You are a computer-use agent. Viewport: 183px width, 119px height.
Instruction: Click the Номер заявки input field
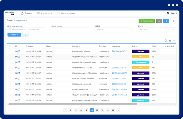[70, 29]
